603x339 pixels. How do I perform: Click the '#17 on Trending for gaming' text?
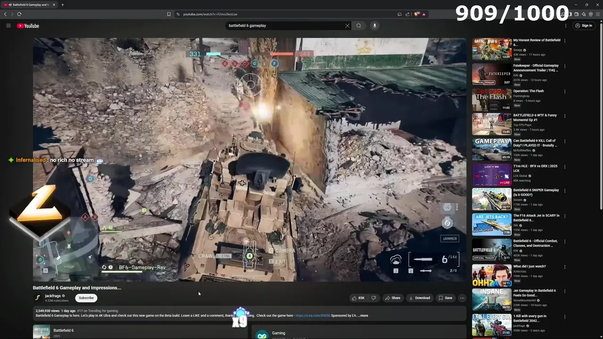pos(98,311)
